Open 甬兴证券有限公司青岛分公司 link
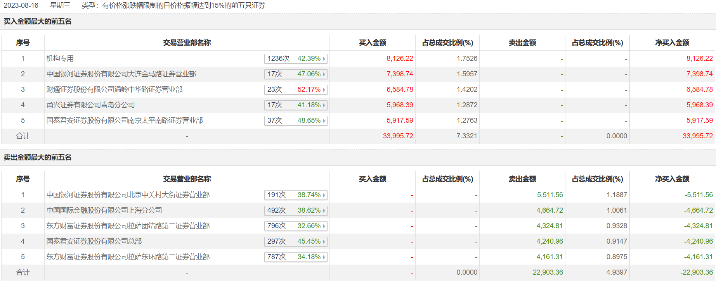The width and height of the screenshot is (716, 282). [x=91, y=105]
